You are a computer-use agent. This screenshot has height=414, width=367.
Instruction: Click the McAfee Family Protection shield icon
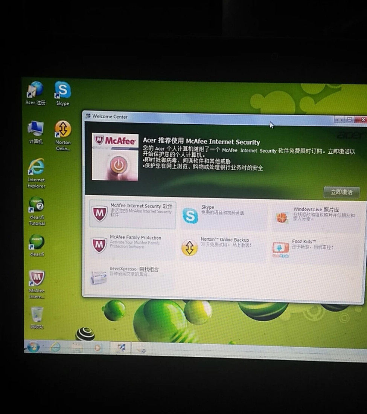click(x=99, y=245)
